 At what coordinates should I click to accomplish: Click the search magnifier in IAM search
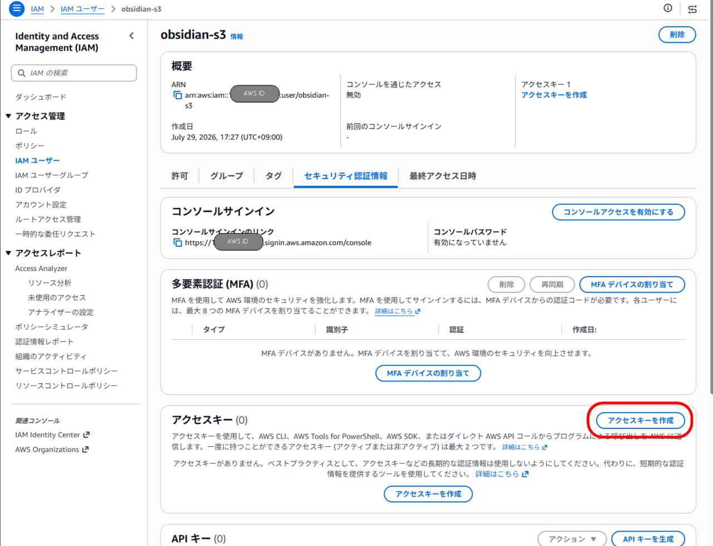tap(22, 73)
